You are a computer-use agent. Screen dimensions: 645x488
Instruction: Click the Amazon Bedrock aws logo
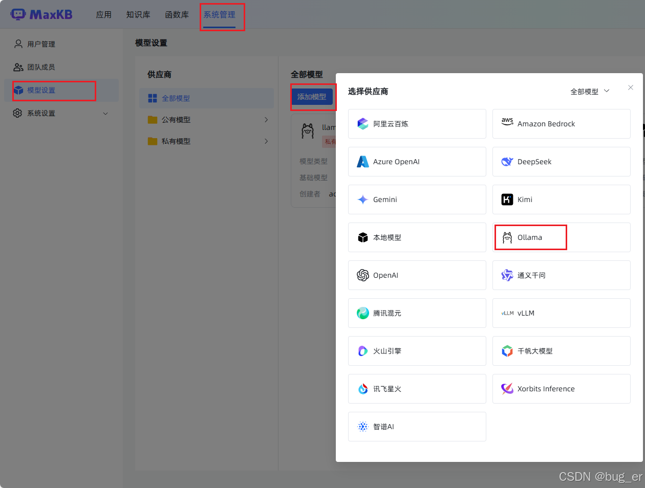tap(507, 122)
